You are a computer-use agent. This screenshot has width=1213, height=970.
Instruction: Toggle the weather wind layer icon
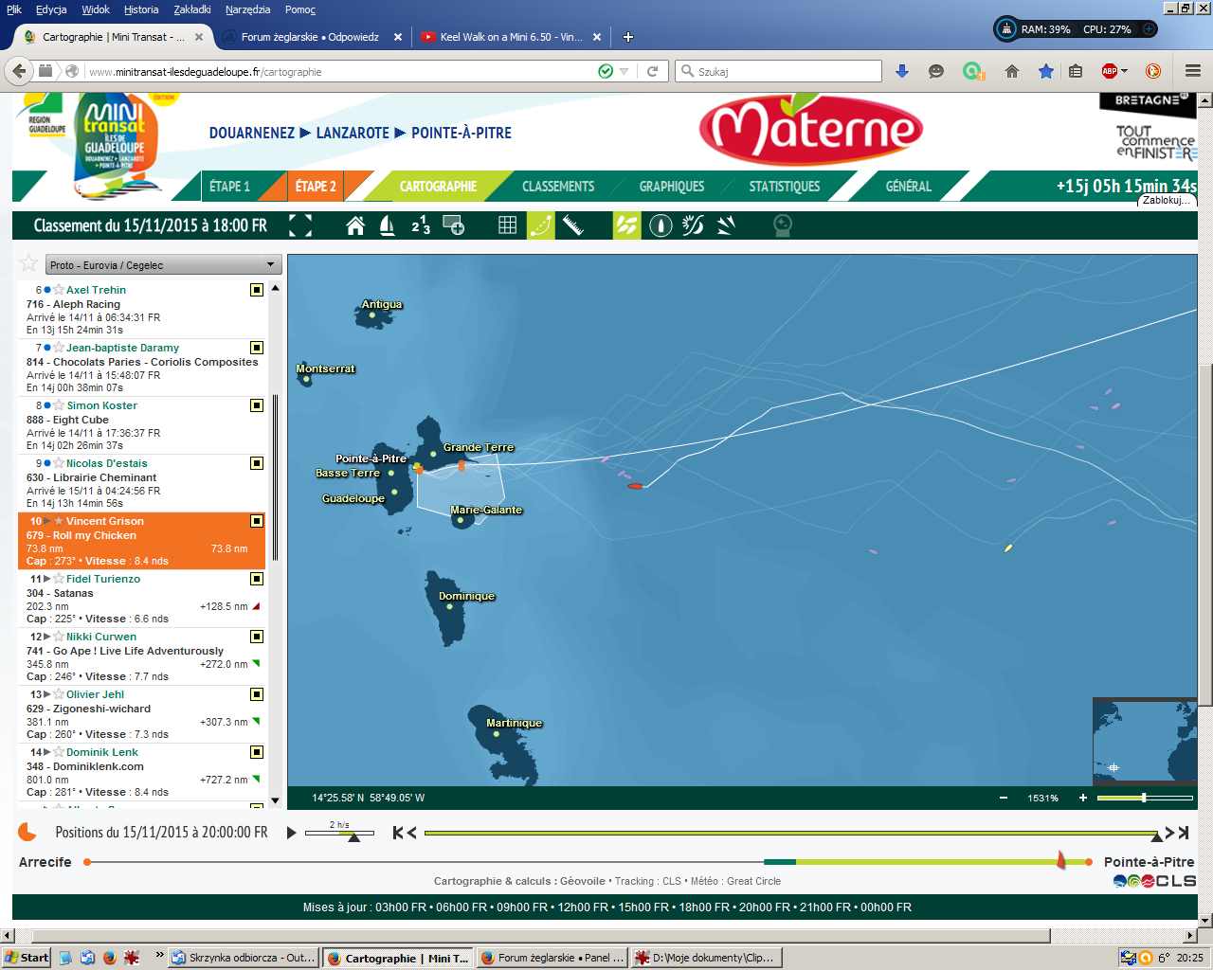[693, 225]
